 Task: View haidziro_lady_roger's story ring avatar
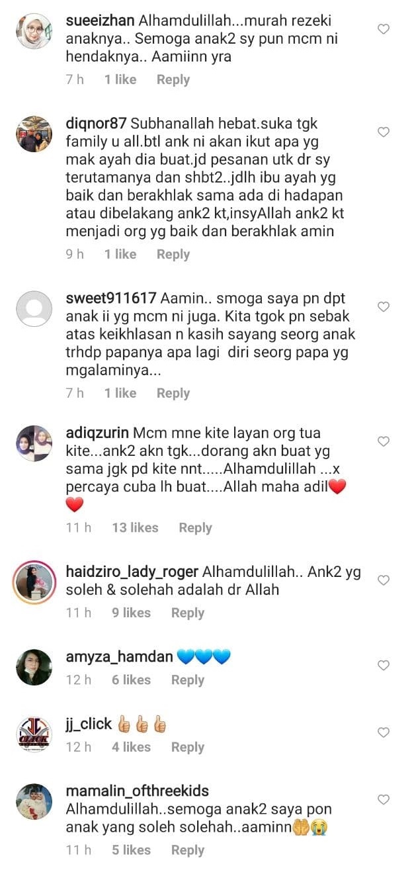click(34, 582)
